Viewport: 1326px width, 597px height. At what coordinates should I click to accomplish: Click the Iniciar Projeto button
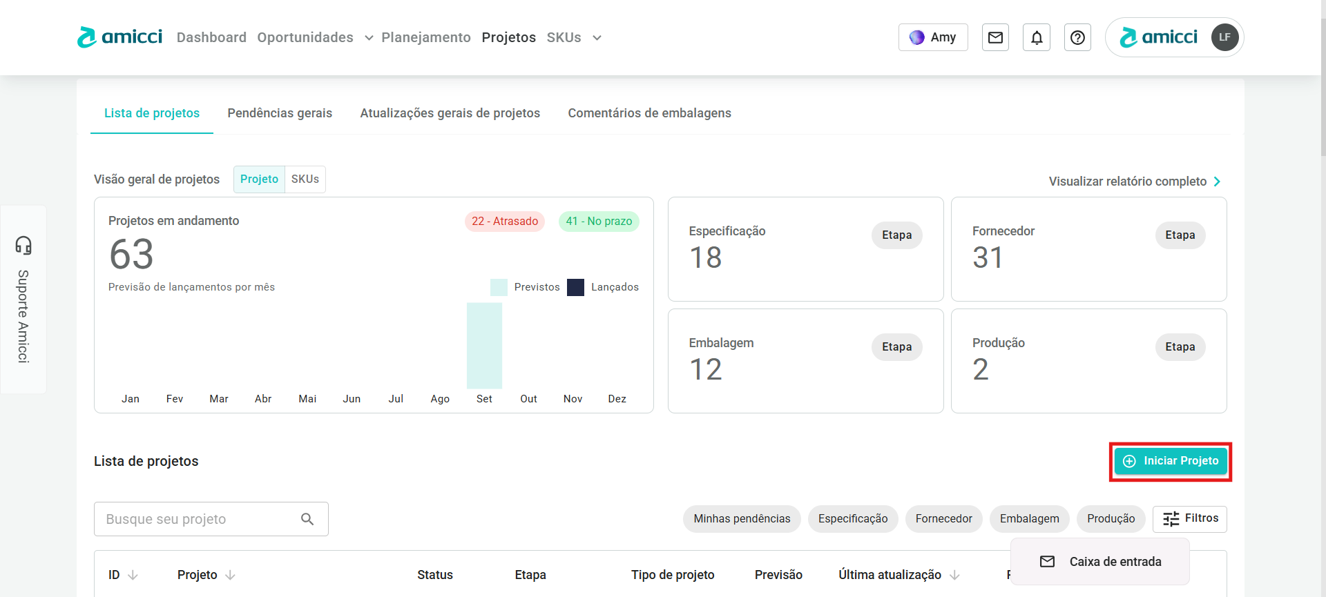tap(1171, 461)
